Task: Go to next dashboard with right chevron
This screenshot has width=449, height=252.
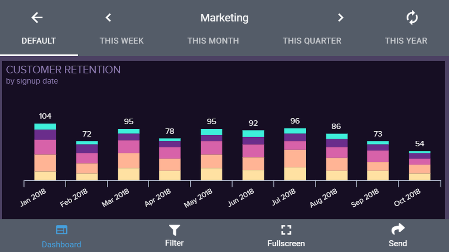Action: [340, 18]
